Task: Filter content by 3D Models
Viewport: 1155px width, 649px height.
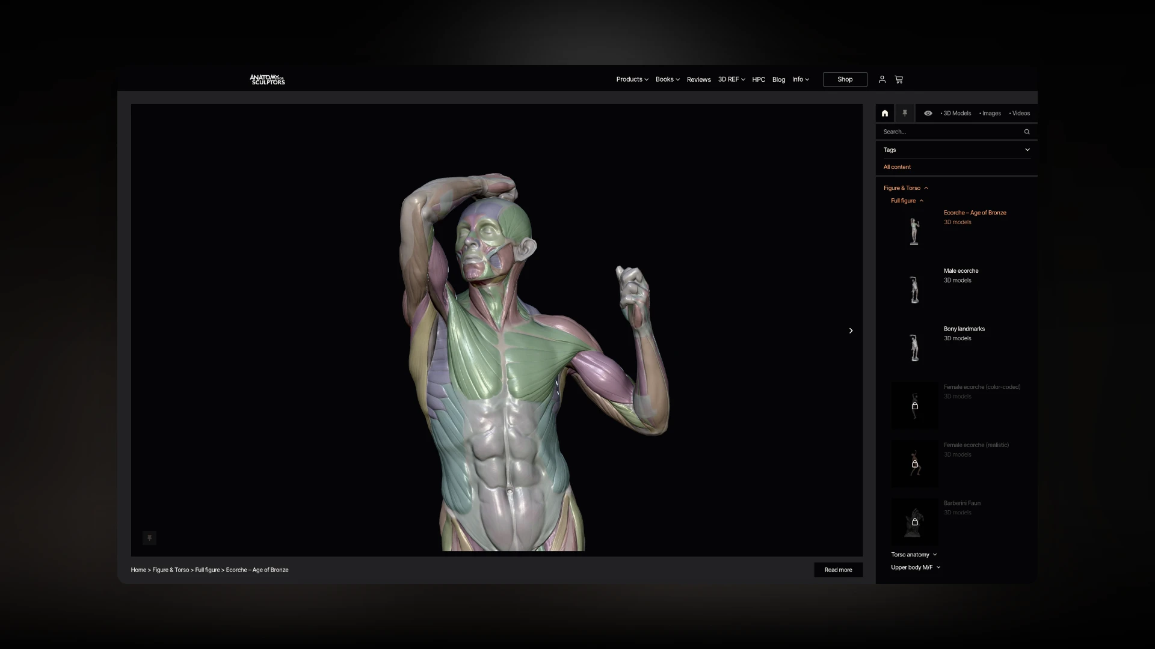Action: (956, 113)
